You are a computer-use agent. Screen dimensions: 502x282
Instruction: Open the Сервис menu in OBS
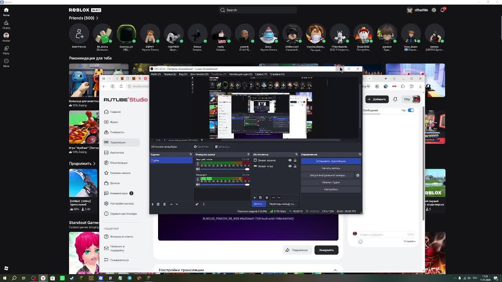click(x=261, y=74)
